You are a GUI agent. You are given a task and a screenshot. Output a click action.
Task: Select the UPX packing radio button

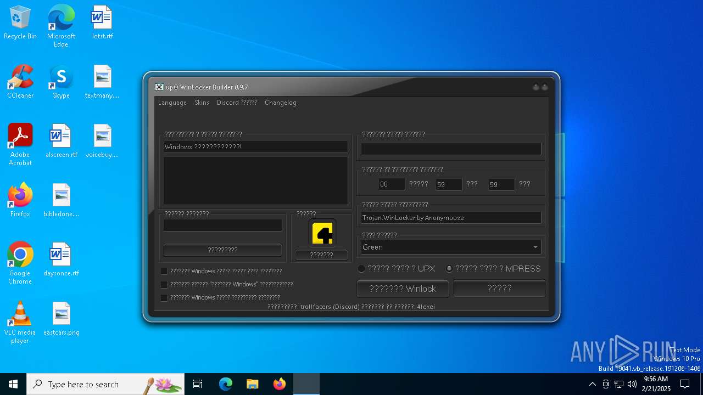[x=361, y=268]
